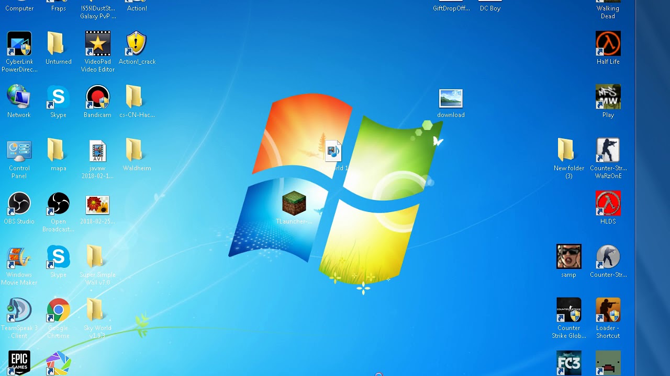The height and width of the screenshot is (376, 670).
Task: Click the green pixel-face Unturned shortcut
Action: coord(608,363)
